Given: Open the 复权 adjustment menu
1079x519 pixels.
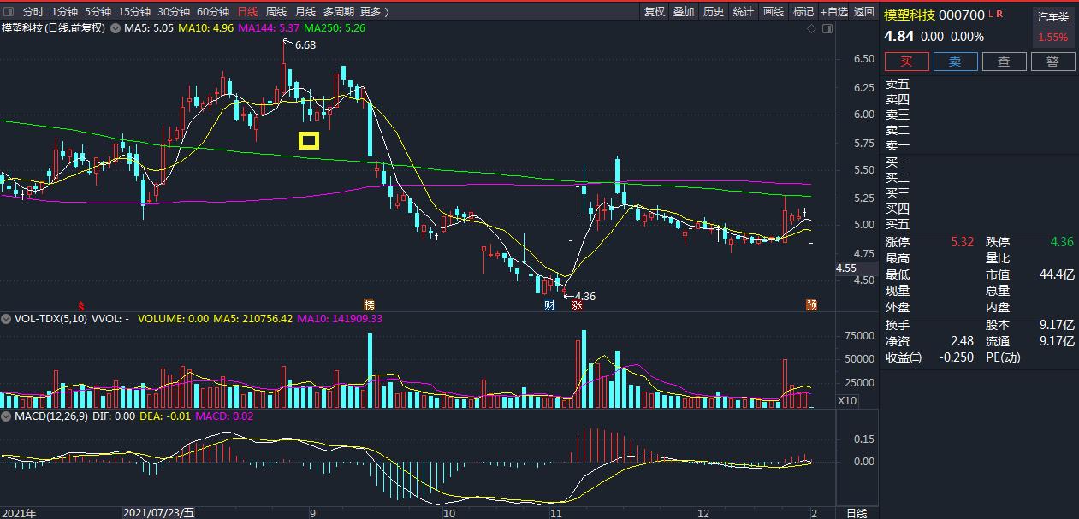Looking at the screenshot, I should point(655,12).
